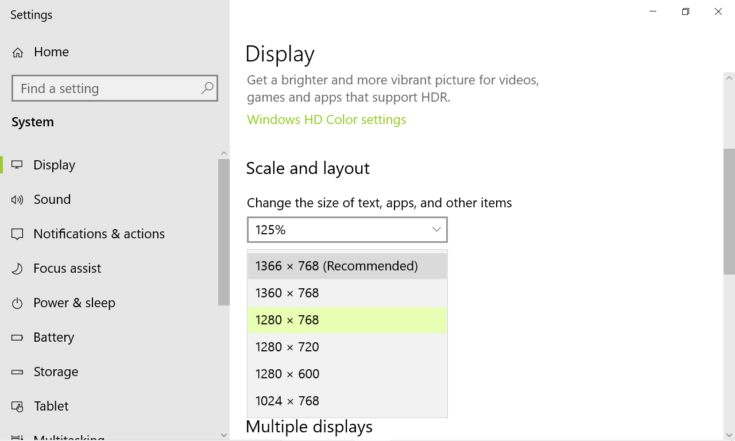
Task: Click the Storage drive icon
Action: (x=17, y=372)
